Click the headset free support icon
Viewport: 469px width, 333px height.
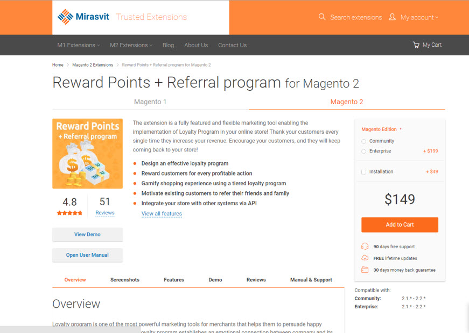click(x=365, y=247)
